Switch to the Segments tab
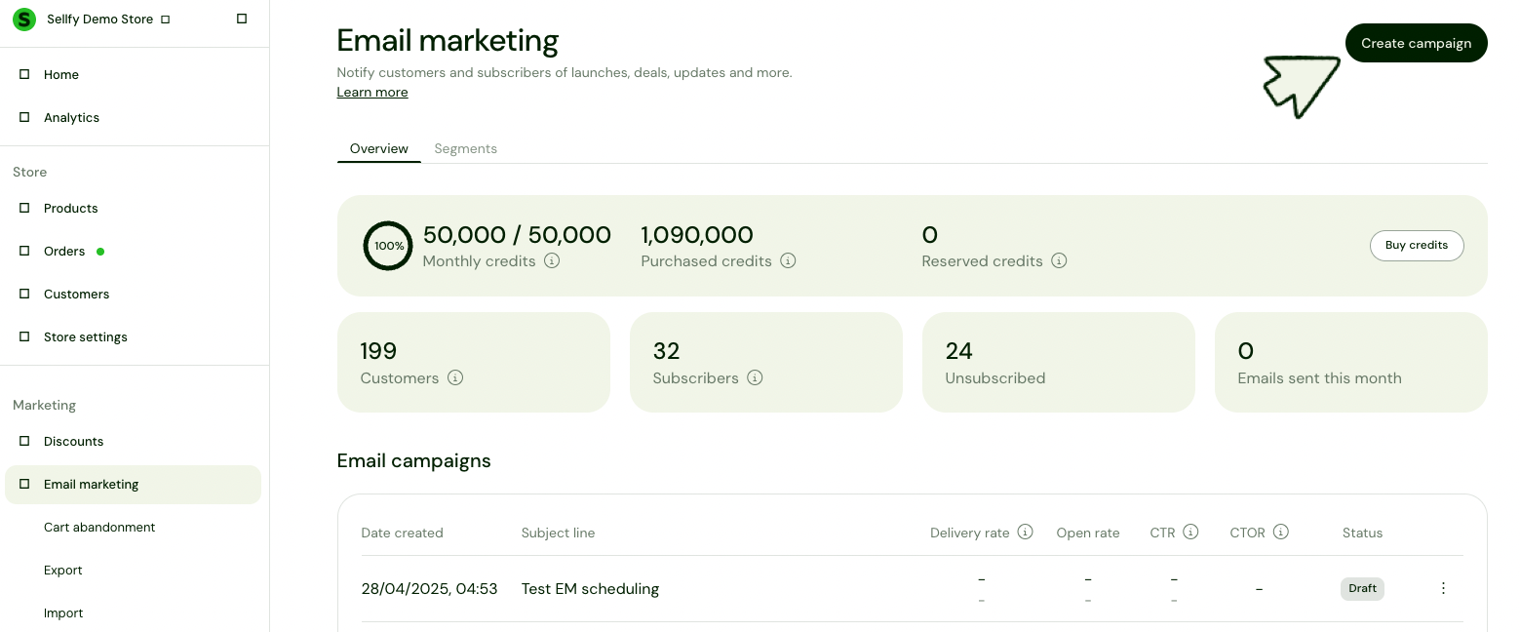 (465, 149)
